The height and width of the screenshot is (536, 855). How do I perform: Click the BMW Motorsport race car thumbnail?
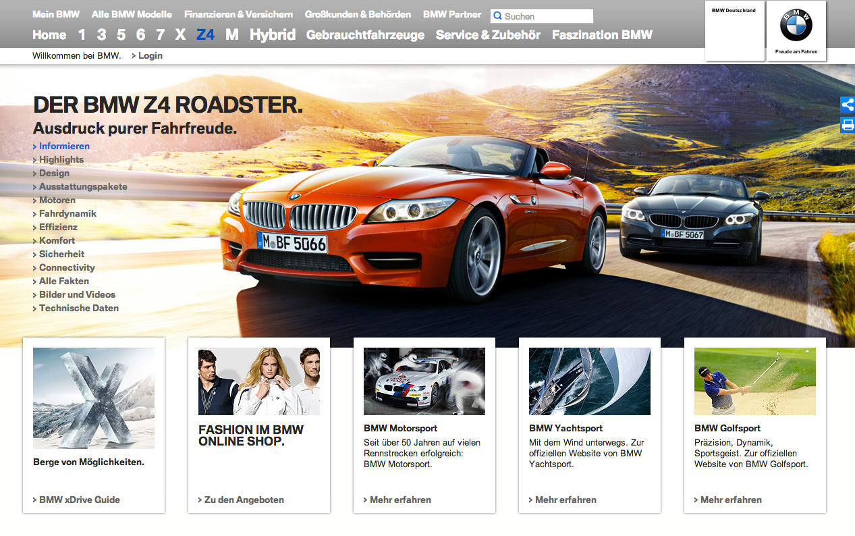424,381
